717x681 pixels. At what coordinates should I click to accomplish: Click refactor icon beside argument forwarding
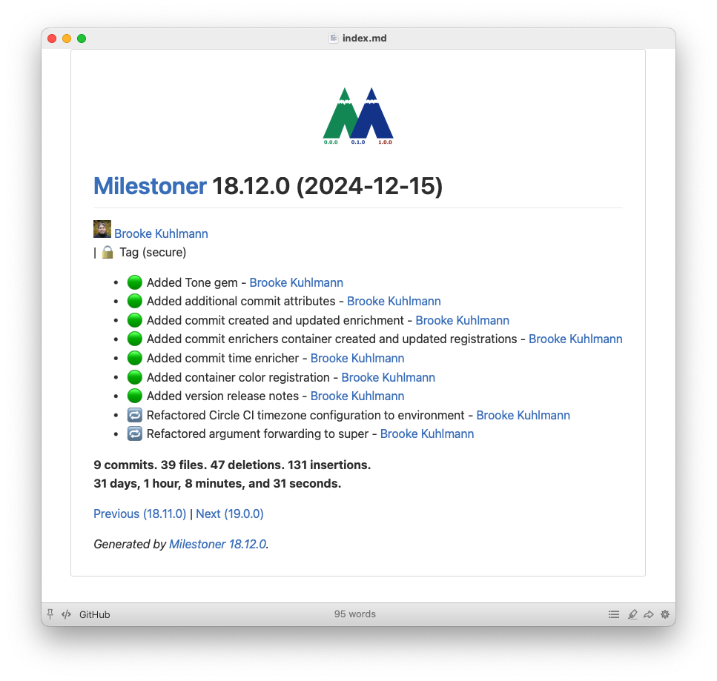(x=134, y=433)
